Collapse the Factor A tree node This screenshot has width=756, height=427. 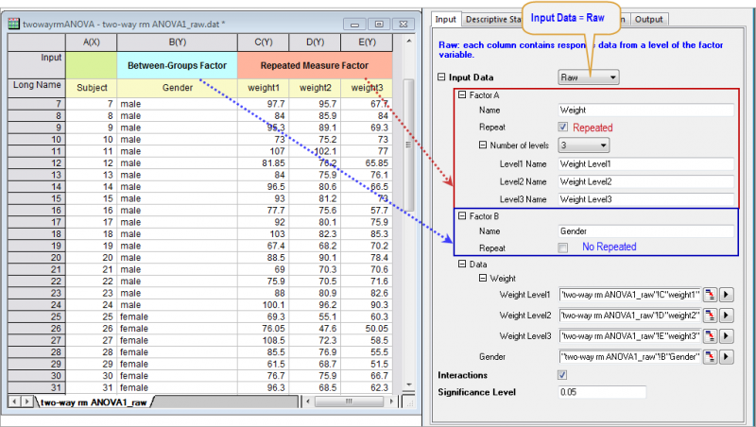point(462,95)
